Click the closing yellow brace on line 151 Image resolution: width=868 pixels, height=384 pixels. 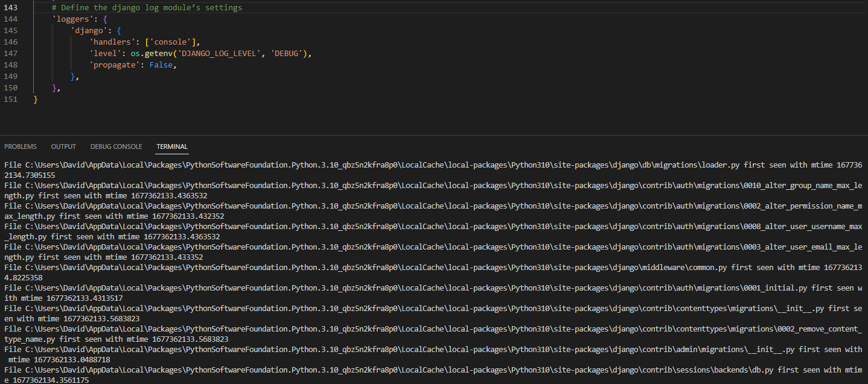pos(36,99)
